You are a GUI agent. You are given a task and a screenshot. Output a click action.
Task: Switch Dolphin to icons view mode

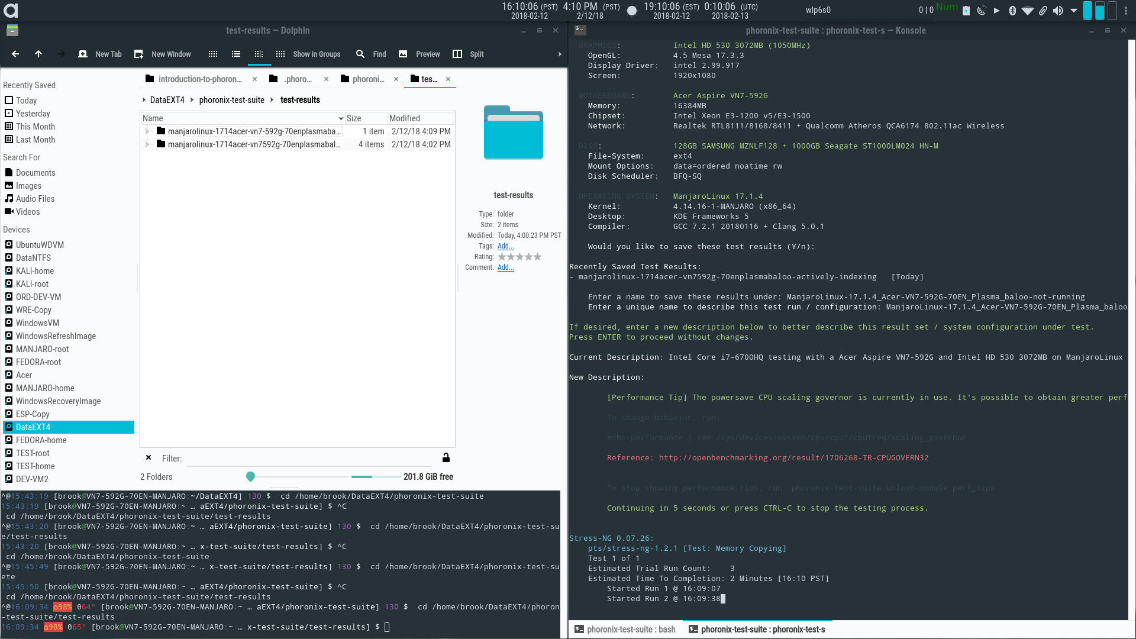(x=213, y=54)
